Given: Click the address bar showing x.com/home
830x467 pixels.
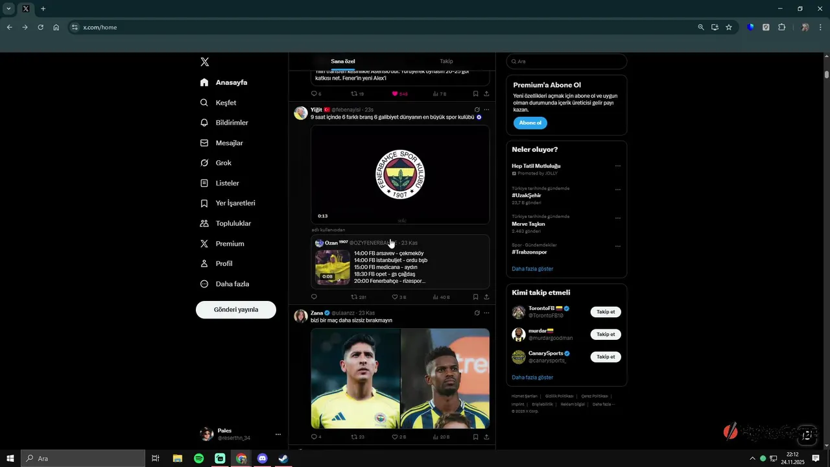Looking at the screenshot, I should pyautogui.click(x=383, y=27).
